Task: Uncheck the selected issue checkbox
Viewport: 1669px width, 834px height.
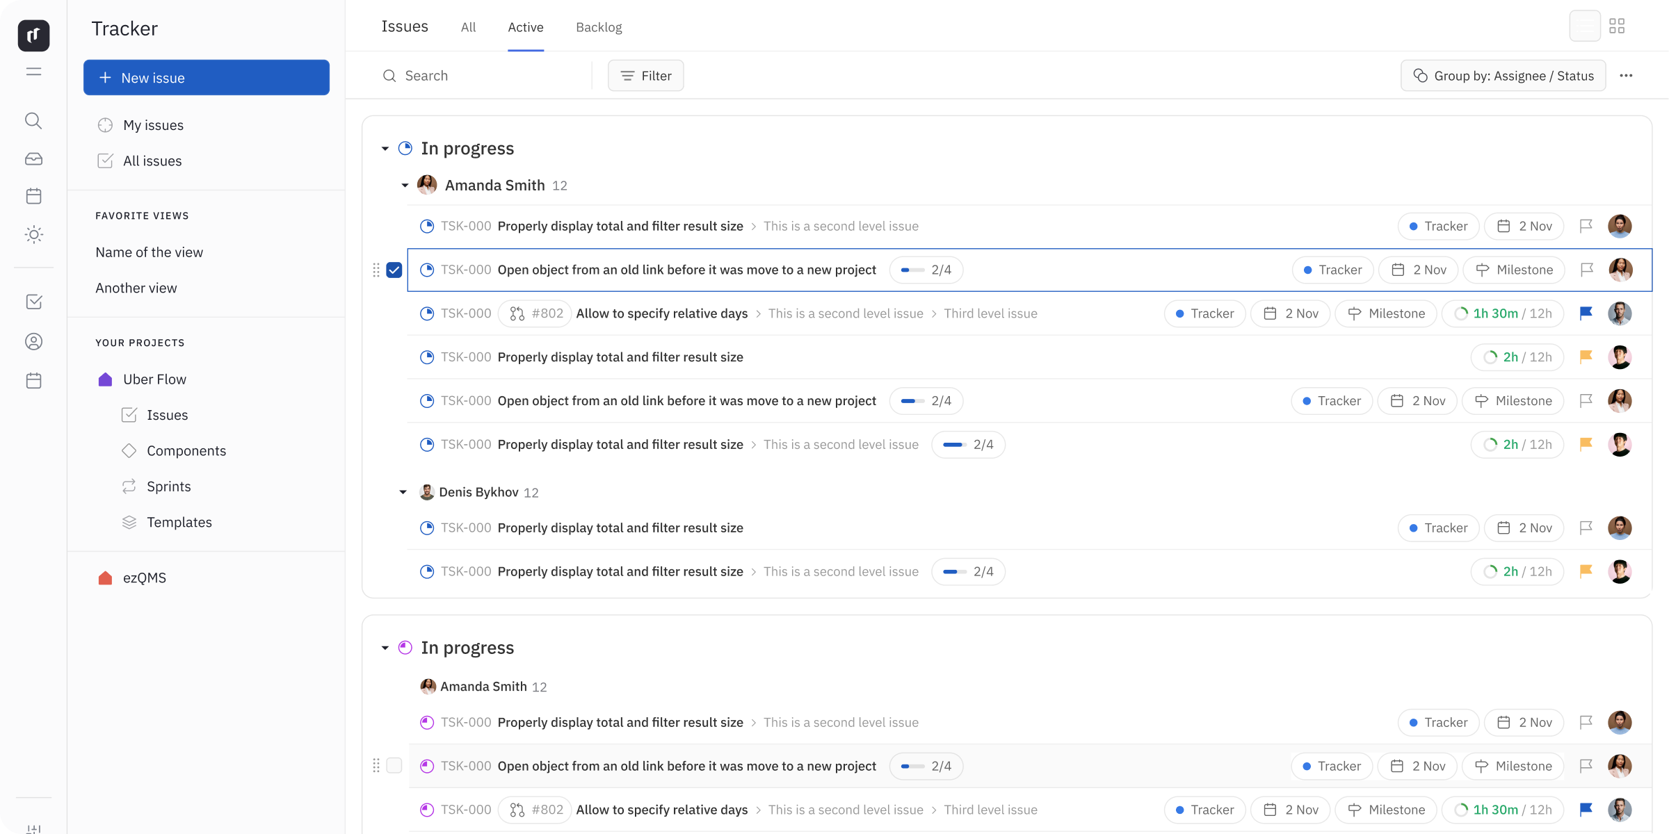Action: coord(394,270)
